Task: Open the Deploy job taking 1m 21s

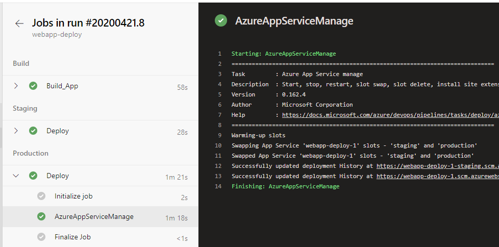Action: [100, 176]
